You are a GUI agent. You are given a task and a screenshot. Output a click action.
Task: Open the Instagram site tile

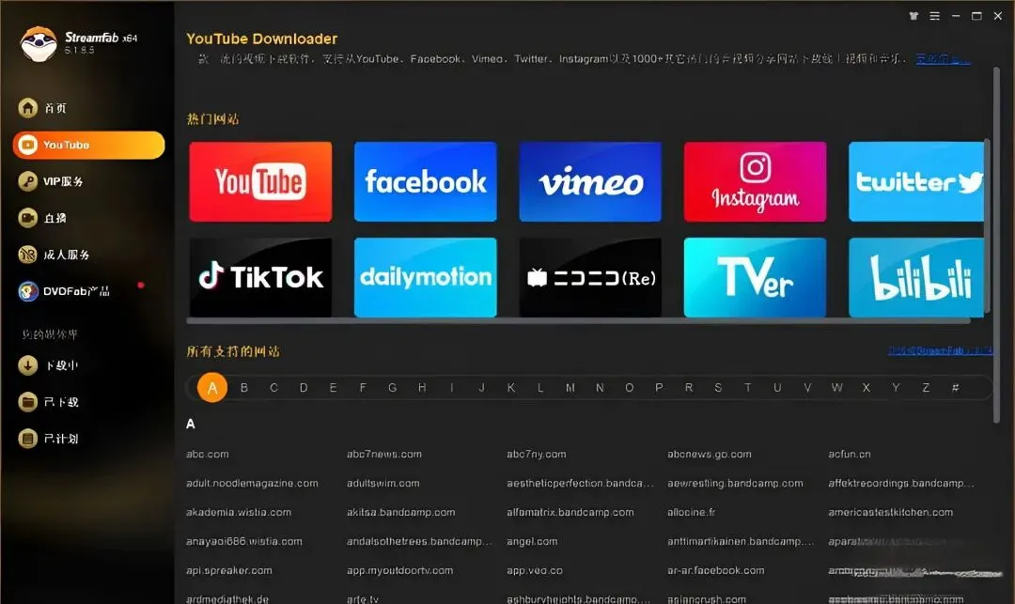tap(755, 181)
